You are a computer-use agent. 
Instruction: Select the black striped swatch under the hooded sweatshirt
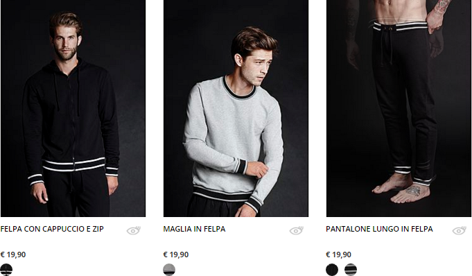click(x=6, y=269)
